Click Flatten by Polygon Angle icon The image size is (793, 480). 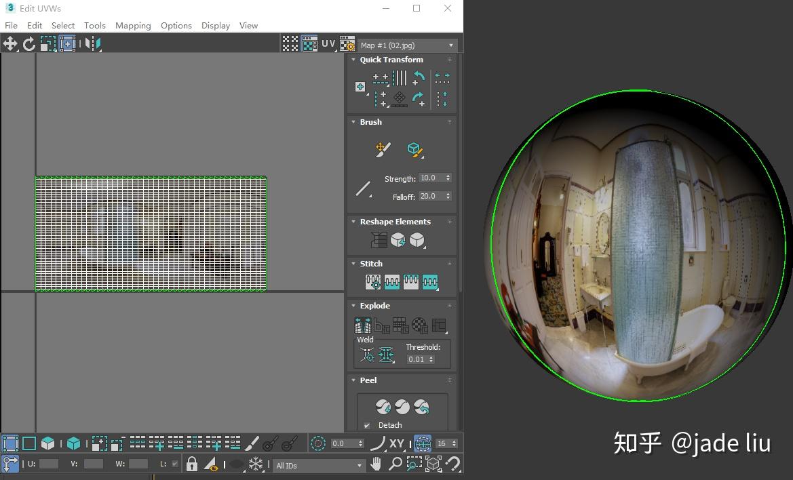(381, 325)
